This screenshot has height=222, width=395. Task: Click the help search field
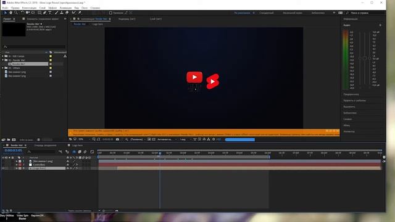click(366, 13)
